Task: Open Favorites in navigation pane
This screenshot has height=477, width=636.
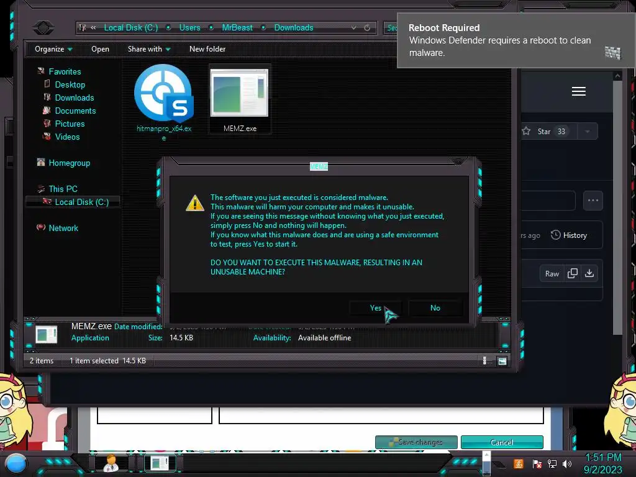Action: (x=65, y=71)
